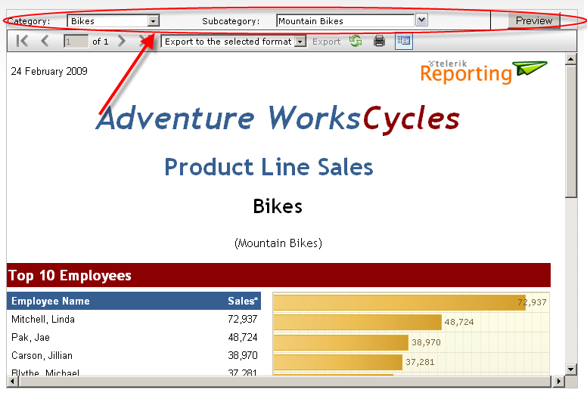Click the chart bar labeled 72,937
Screen dimensions: 587x399
[399, 302]
